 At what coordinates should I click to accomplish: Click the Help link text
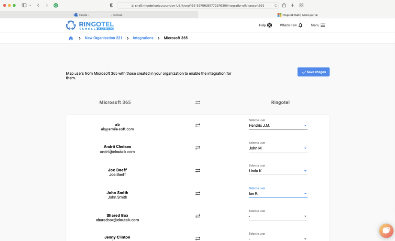[x=262, y=25]
